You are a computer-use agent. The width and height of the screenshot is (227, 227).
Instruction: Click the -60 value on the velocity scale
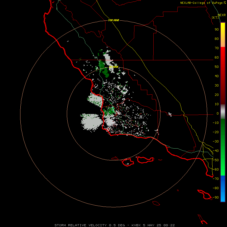(216, 169)
